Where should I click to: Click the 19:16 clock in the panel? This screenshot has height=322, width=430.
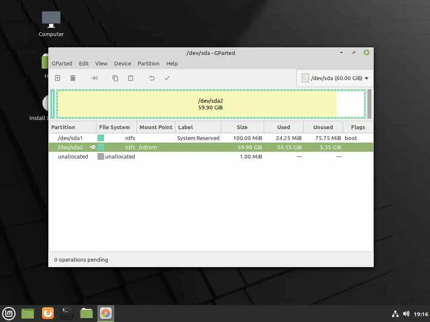click(x=421, y=314)
